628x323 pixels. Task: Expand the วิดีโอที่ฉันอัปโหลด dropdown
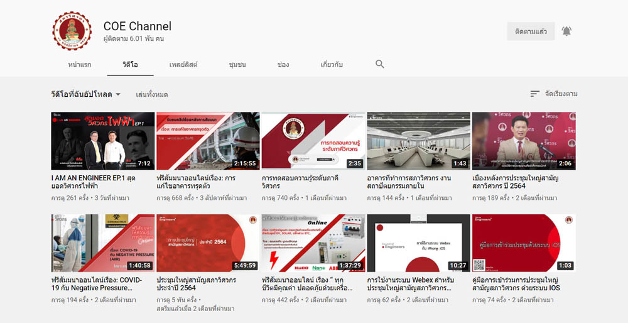pos(86,94)
